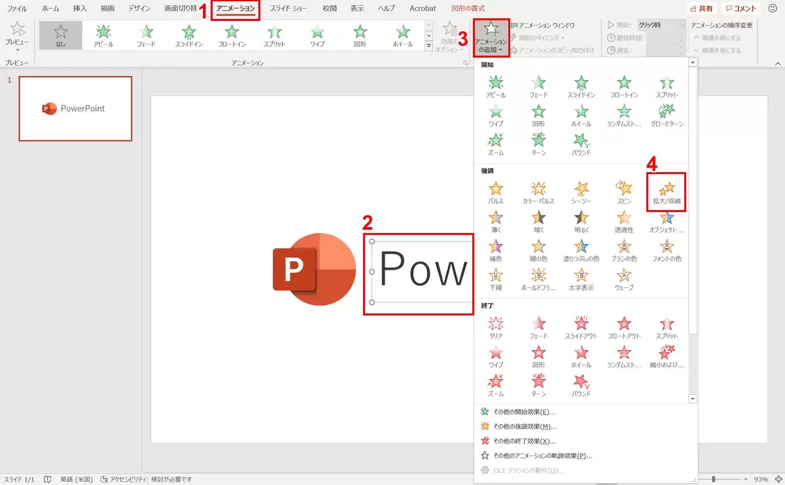The height and width of the screenshot is (485, 785).
Task: Select 暗く emphasis effect
Action: (538, 221)
